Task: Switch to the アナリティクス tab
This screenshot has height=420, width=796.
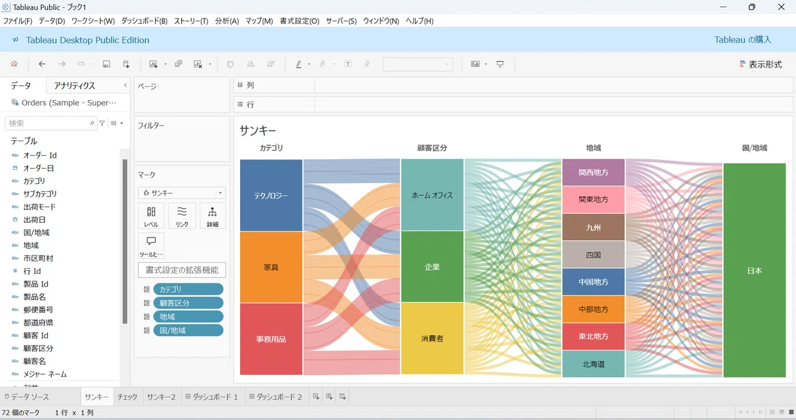Action: pyautogui.click(x=74, y=86)
